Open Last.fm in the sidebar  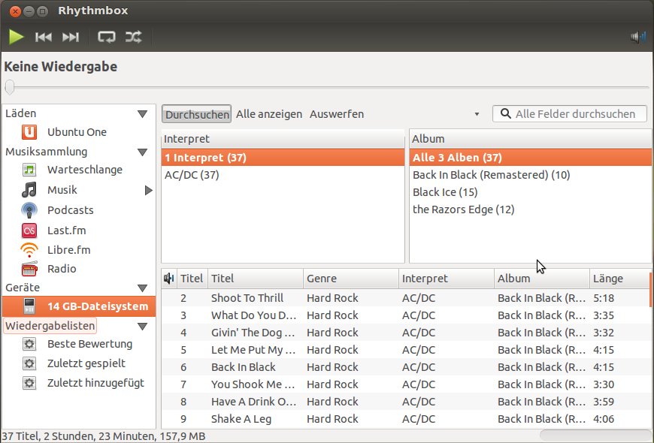65,231
